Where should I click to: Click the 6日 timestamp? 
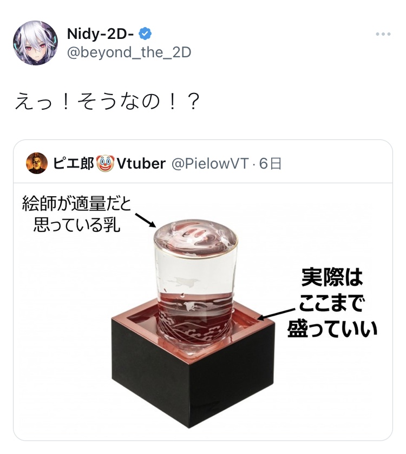click(270, 164)
